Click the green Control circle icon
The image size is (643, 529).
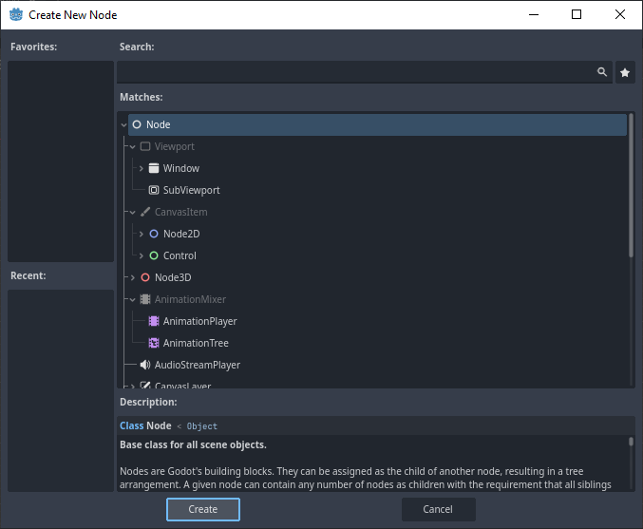[154, 255]
